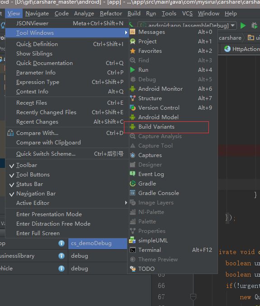This screenshot has height=306, width=260.
Task: Open the Window menu
Action: coord(208,14)
